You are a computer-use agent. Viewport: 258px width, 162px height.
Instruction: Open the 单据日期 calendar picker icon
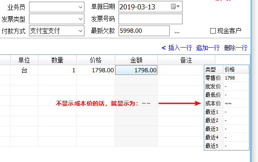175,6
